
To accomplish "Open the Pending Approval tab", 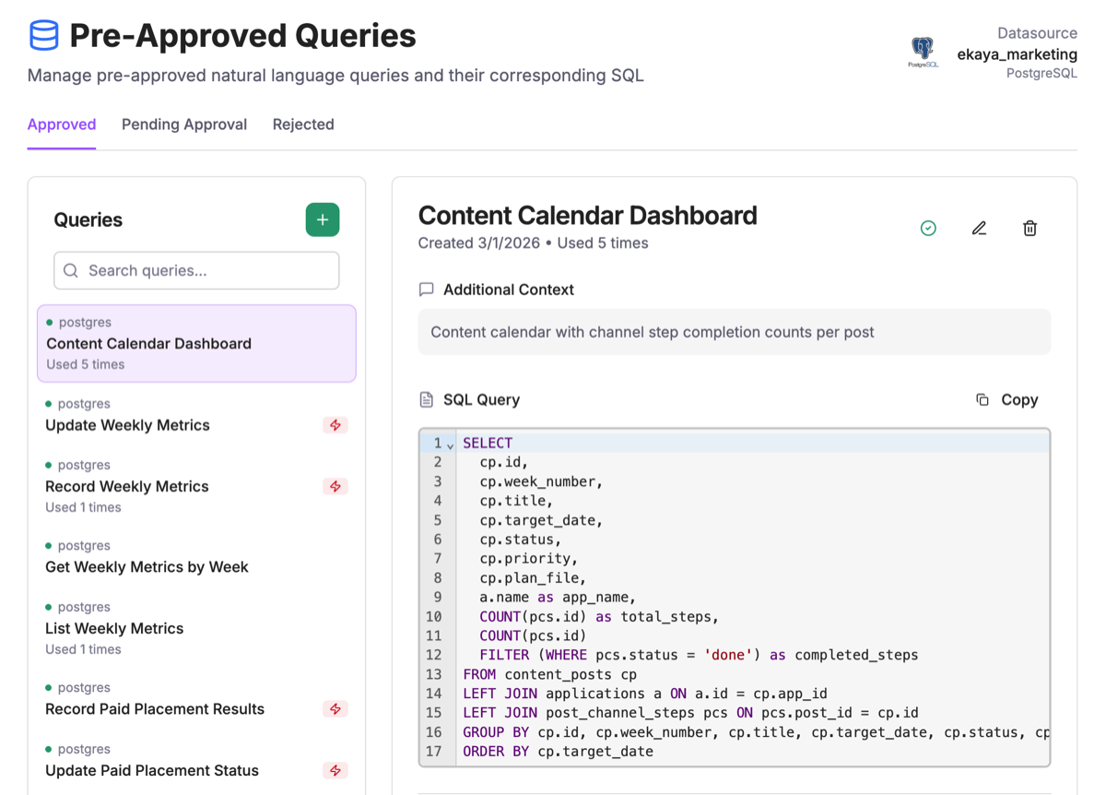I will pos(184,125).
